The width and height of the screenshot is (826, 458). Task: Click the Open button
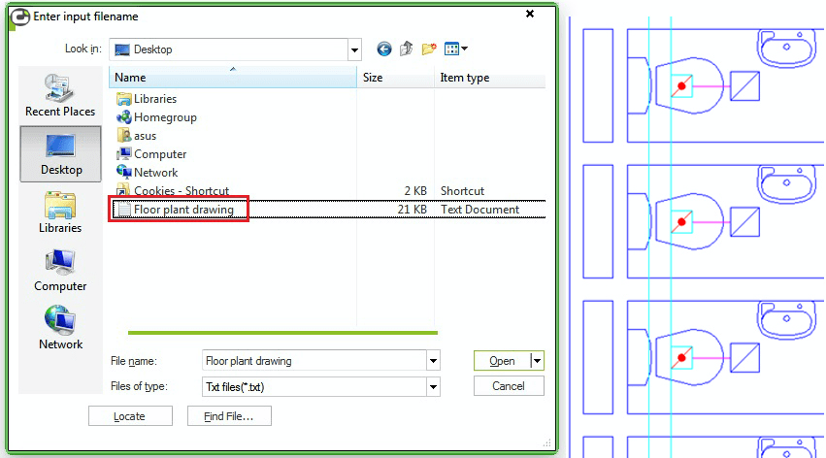click(x=502, y=361)
